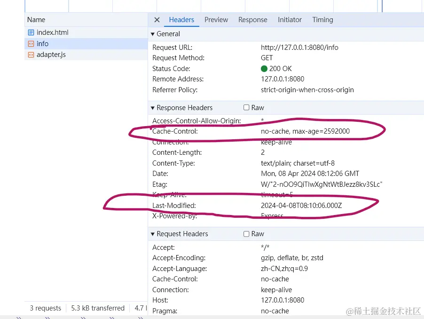Screen dimensions: 424x319
Task: Select the adapter.js request row
Action: [x=86, y=55]
